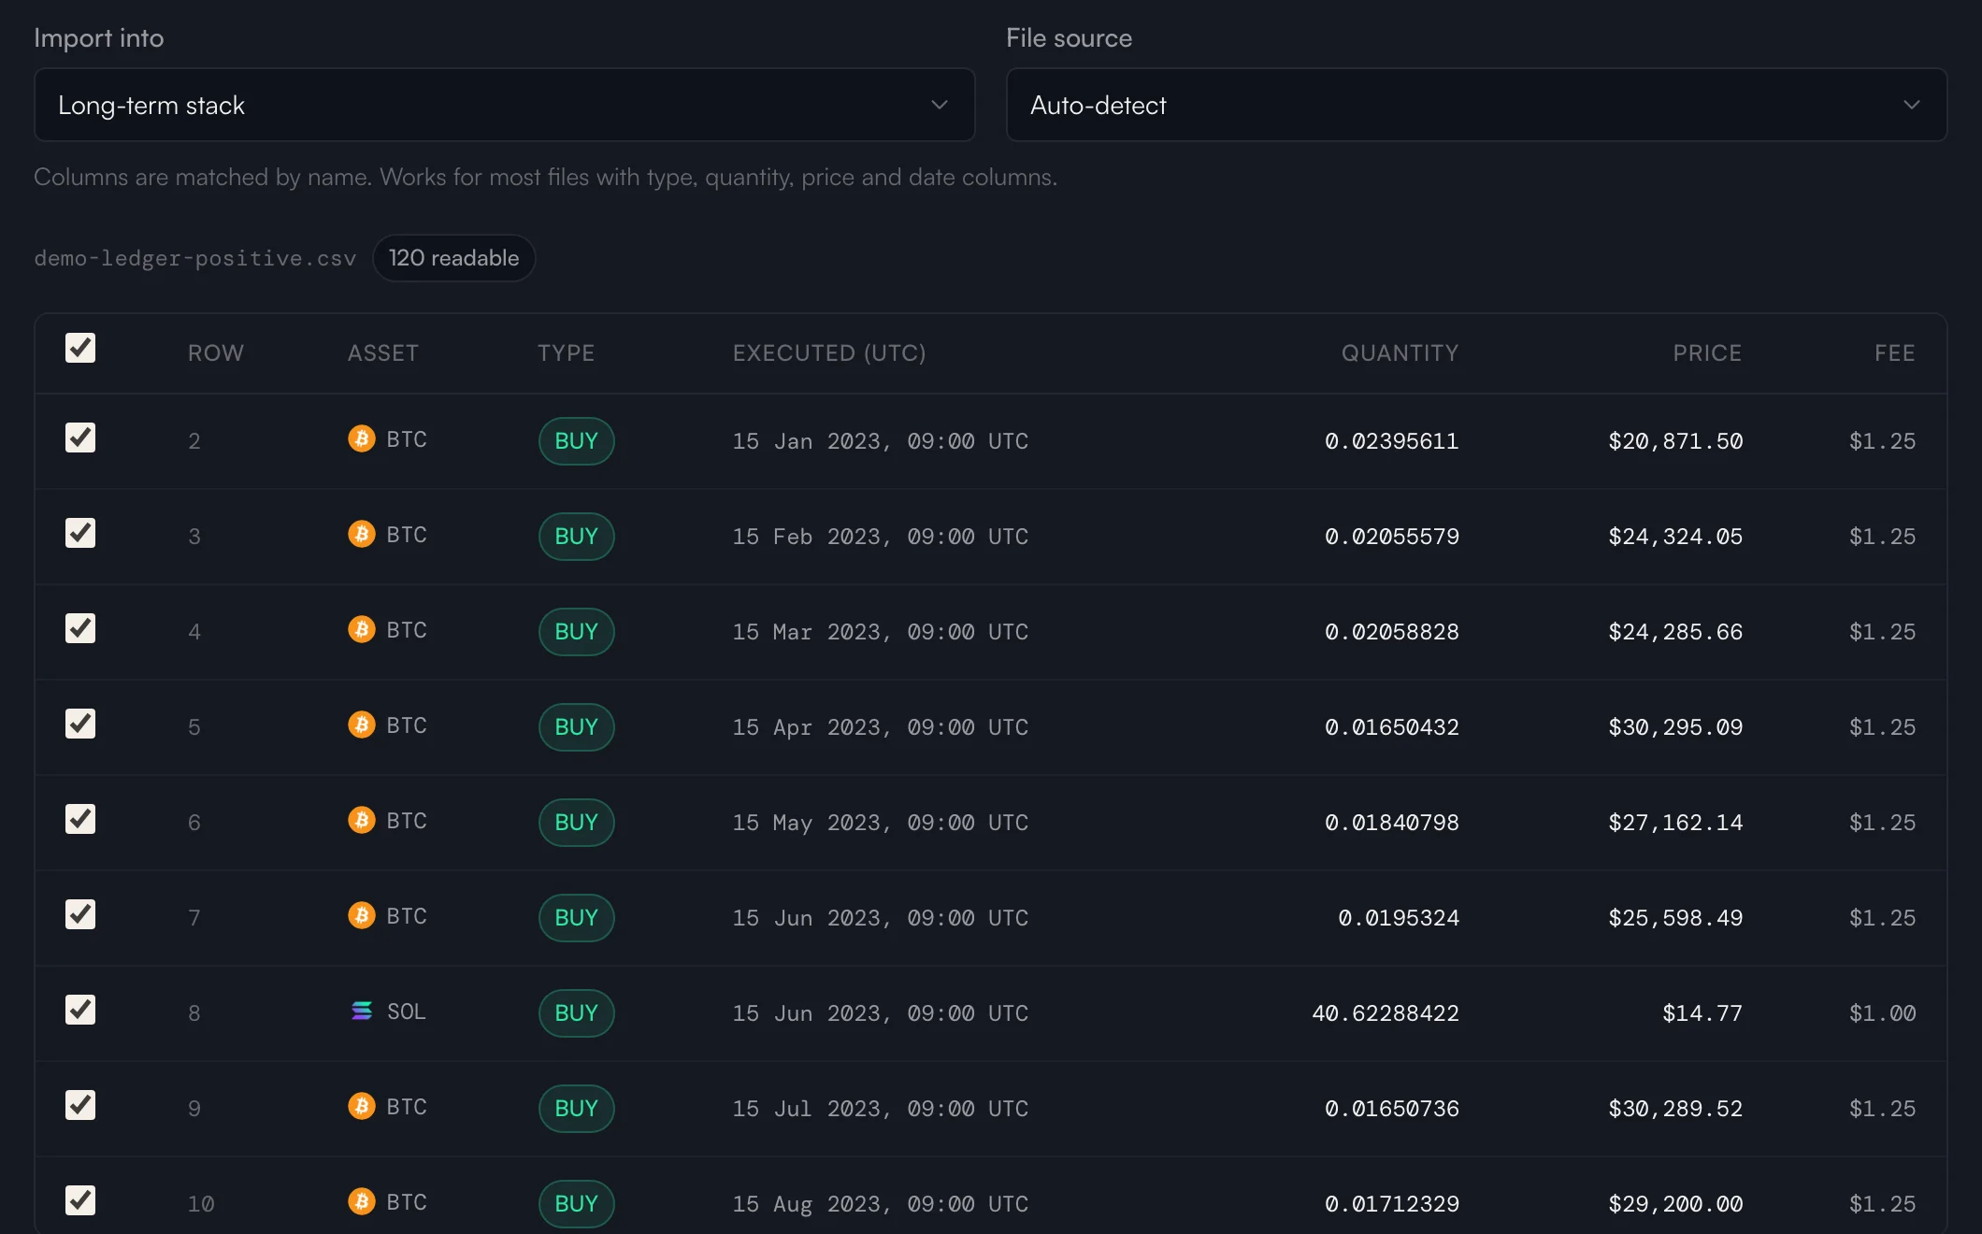Click the price $29,200.00
Image resolution: width=1982 pixels, height=1234 pixels.
click(1675, 1203)
